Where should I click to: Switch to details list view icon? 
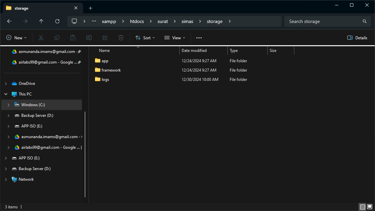tap(362, 207)
